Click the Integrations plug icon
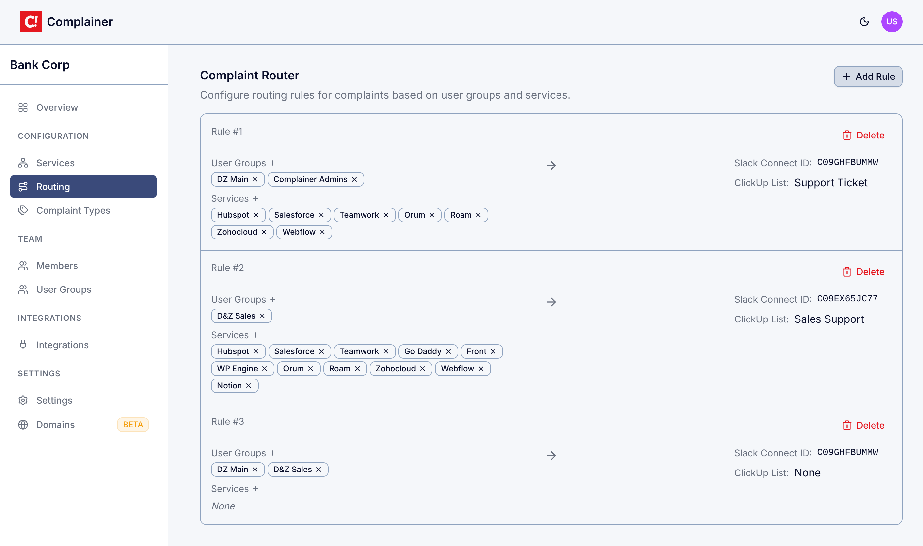923x546 pixels. coord(23,345)
